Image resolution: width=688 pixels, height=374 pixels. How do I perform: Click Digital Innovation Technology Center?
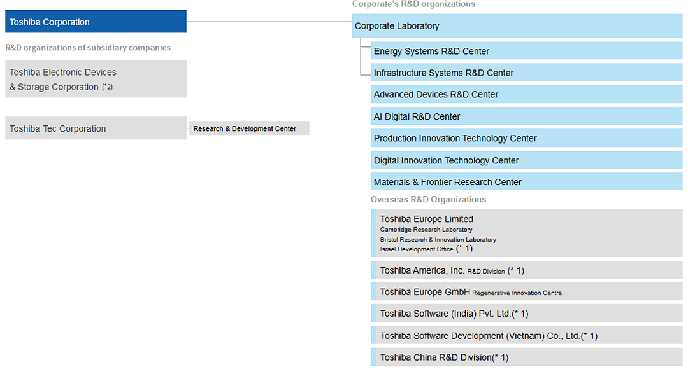pos(526,160)
